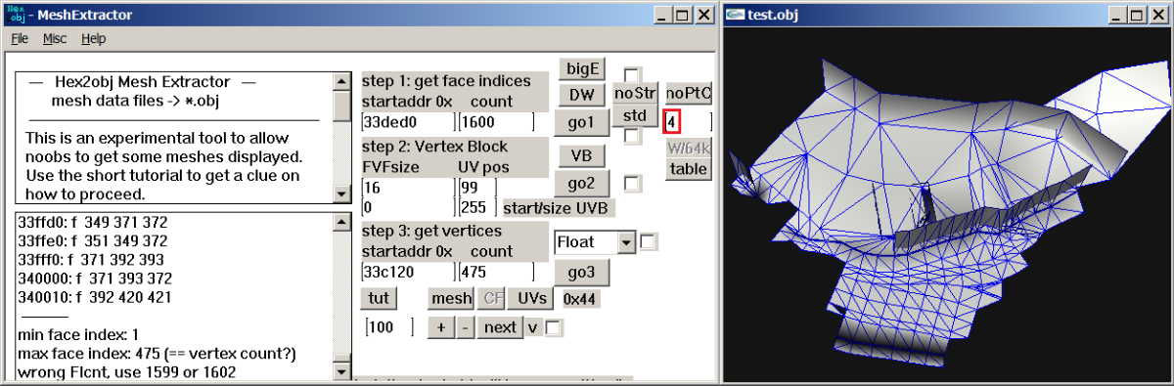Click the UVs button

(x=532, y=298)
